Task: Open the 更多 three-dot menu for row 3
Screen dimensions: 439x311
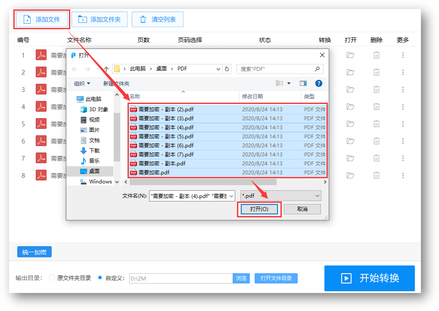Action: 402,89
